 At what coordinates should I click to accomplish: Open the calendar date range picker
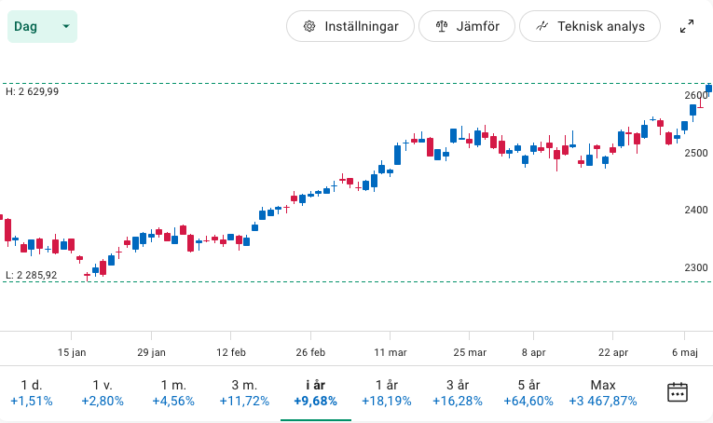[678, 392]
